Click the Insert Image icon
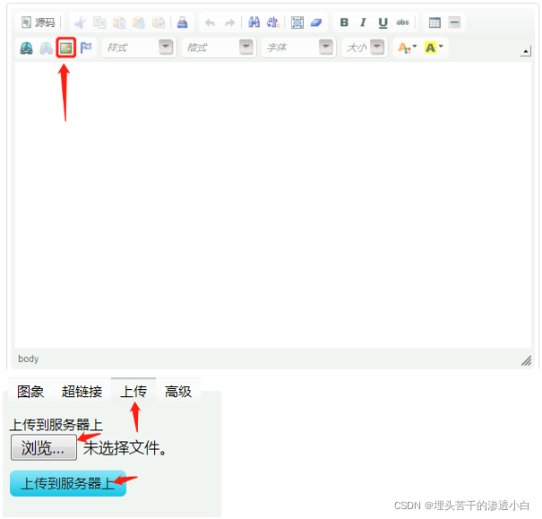 coord(66,48)
